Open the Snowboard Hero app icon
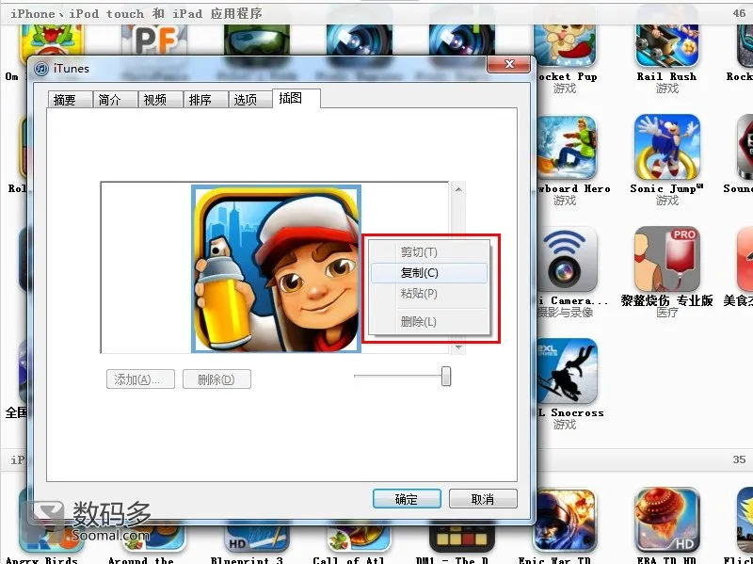The height and width of the screenshot is (564, 753). [567, 148]
